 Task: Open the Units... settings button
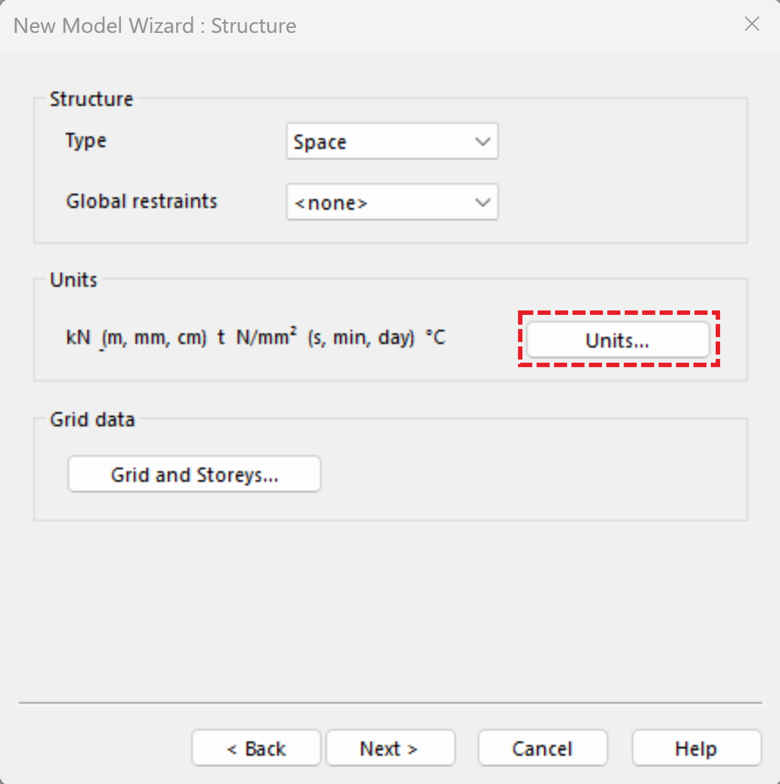(617, 340)
